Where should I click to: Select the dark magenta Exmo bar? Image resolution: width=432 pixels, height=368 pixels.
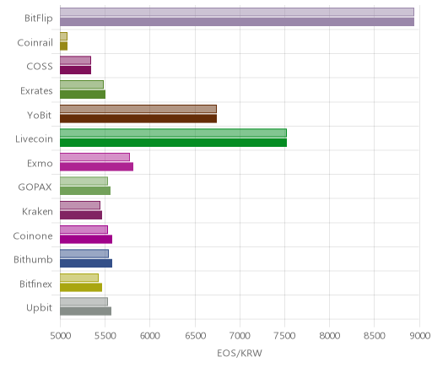pyautogui.click(x=96, y=167)
